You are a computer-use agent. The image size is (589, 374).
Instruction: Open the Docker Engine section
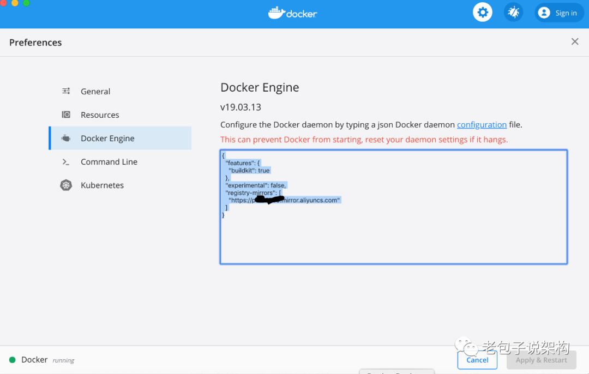click(120, 138)
